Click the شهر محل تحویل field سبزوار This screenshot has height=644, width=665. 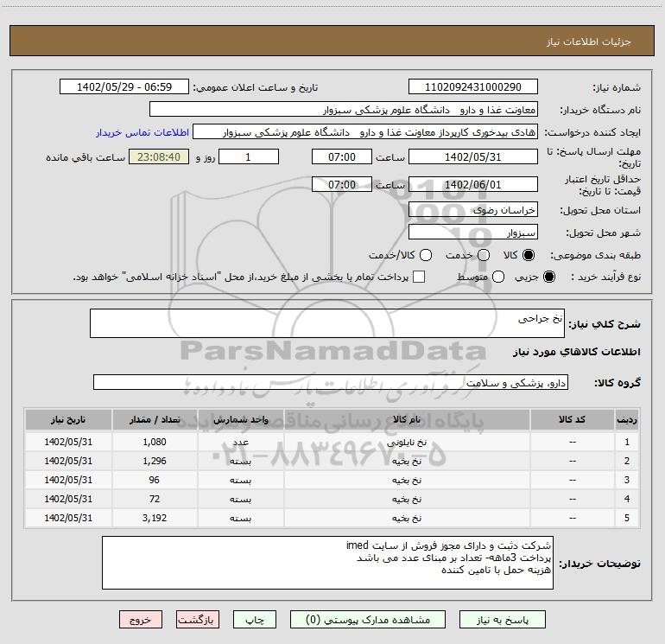pos(473,233)
